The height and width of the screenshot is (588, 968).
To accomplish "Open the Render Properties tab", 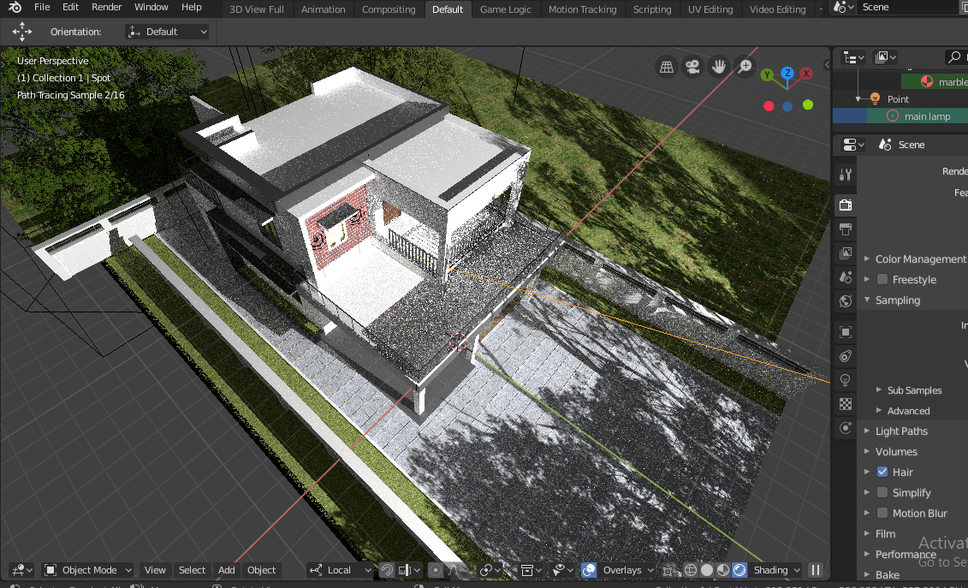I will coord(845,205).
